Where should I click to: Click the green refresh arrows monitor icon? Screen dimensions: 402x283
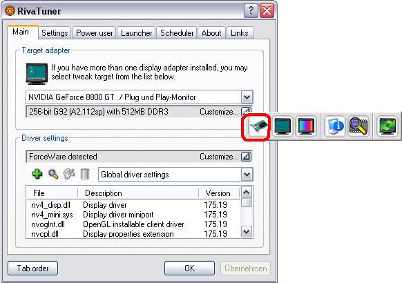click(387, 126)
